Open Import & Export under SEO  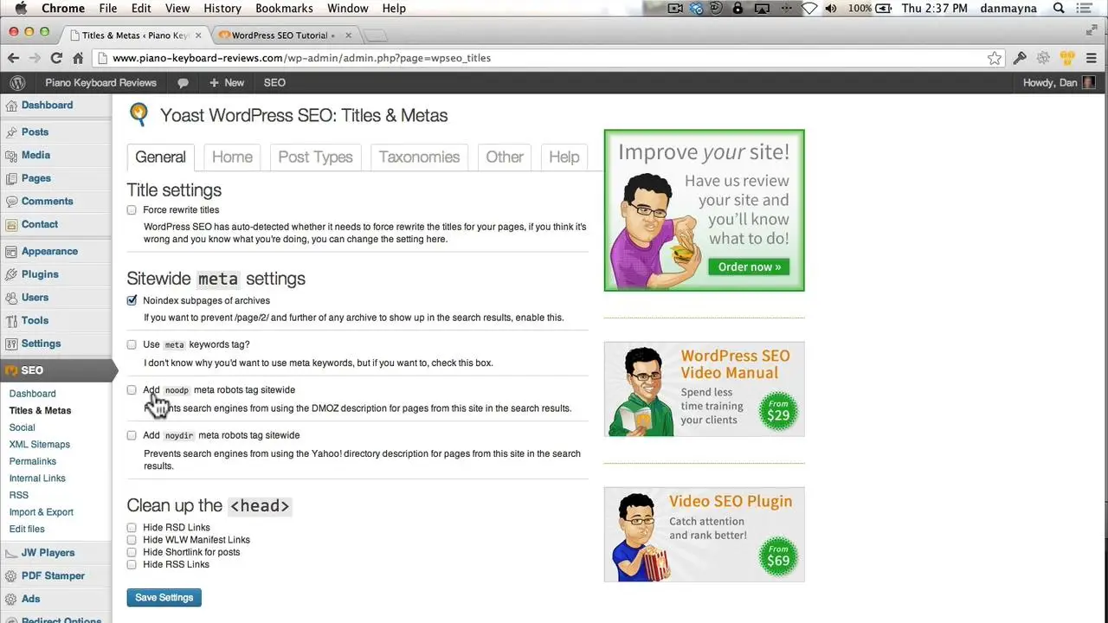42,512
